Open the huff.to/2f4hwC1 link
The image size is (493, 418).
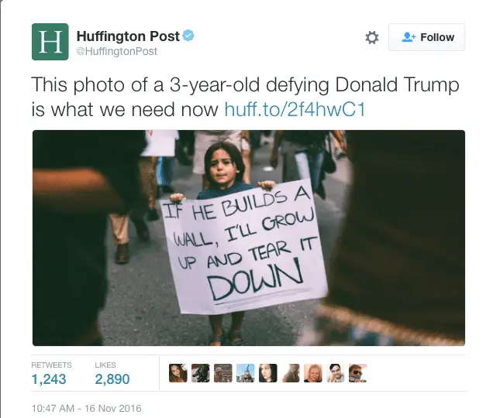pos(295,110)
